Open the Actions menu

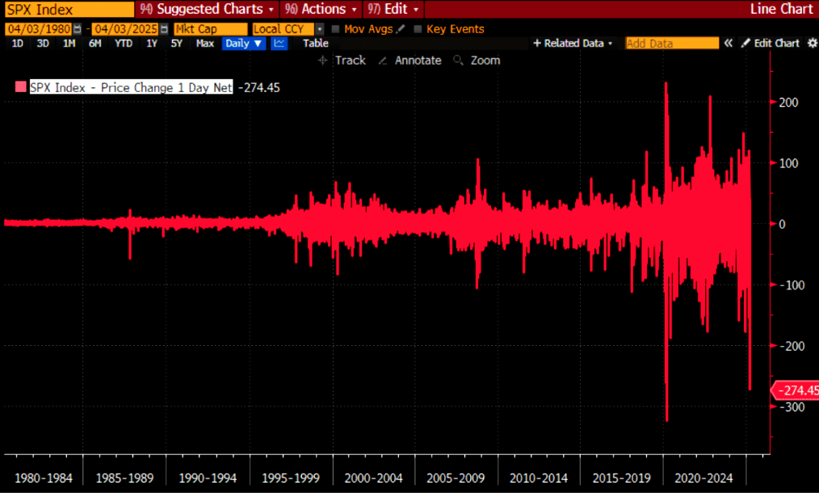pyautogui.click(x=321, y=9)
